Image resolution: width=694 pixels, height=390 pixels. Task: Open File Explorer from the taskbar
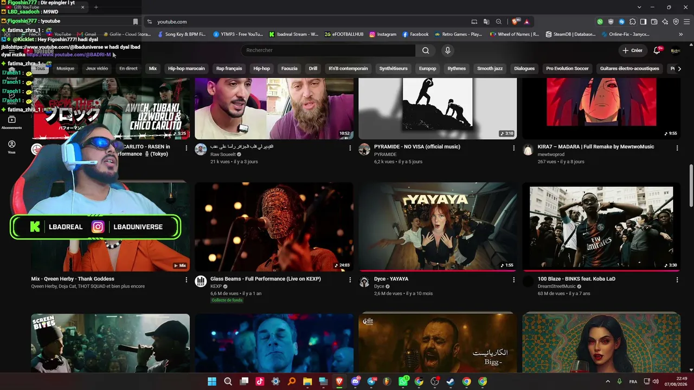307,381
